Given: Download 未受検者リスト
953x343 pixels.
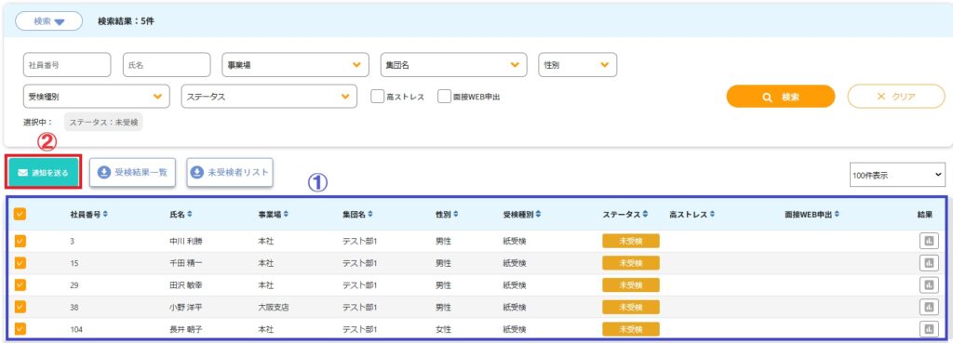Looking at the screenshot, I should click(230, 173).
